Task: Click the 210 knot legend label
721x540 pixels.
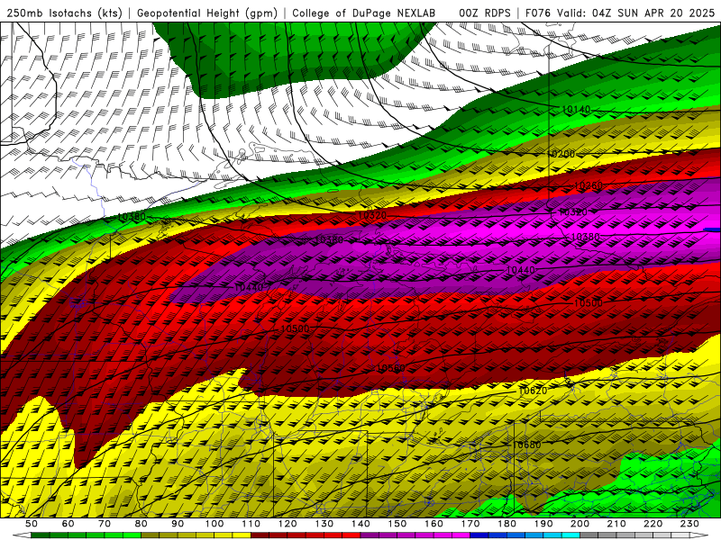Action: (617, 524)
